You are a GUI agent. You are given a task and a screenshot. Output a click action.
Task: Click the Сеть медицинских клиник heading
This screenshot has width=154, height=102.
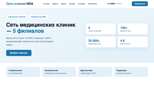41,28
